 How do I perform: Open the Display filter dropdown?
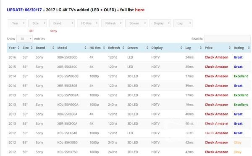tap(160, 23)
